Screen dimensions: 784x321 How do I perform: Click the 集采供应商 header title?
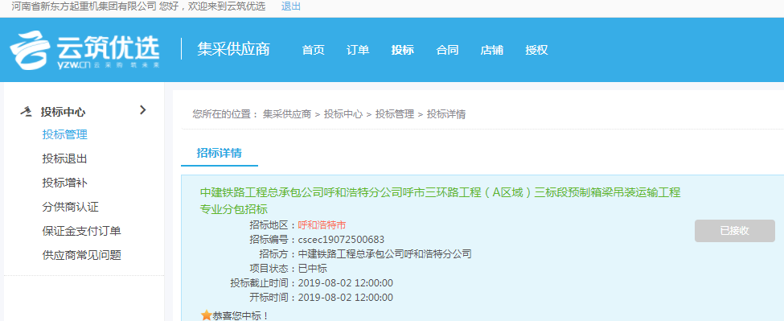coord(233,49)
